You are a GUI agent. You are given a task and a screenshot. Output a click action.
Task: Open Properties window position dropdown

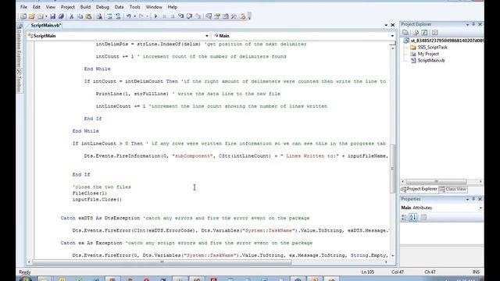pyautogui.click(x=467, y=199)
